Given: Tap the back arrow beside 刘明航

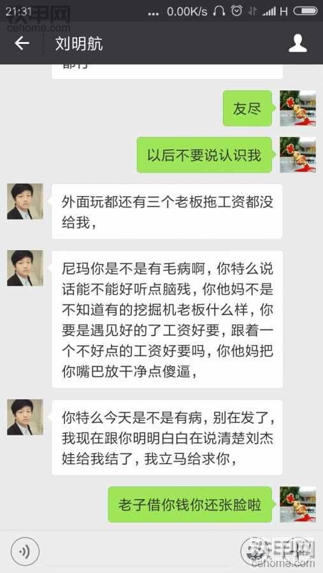Looking at the screenshot, I should click(x=22, y=43).
